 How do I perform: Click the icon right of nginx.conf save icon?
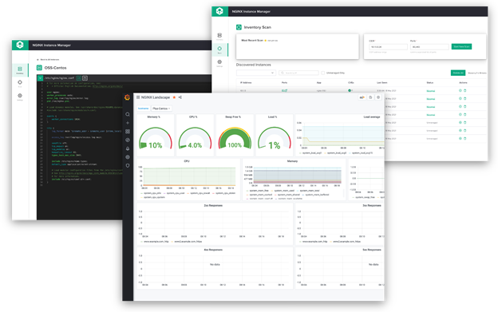[85, 77]
